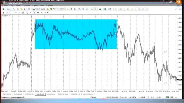Viewport: 184px width, 103px height.
Task: Switch to the XAUUSD,H1 chart tab
Action: (51, 94)
